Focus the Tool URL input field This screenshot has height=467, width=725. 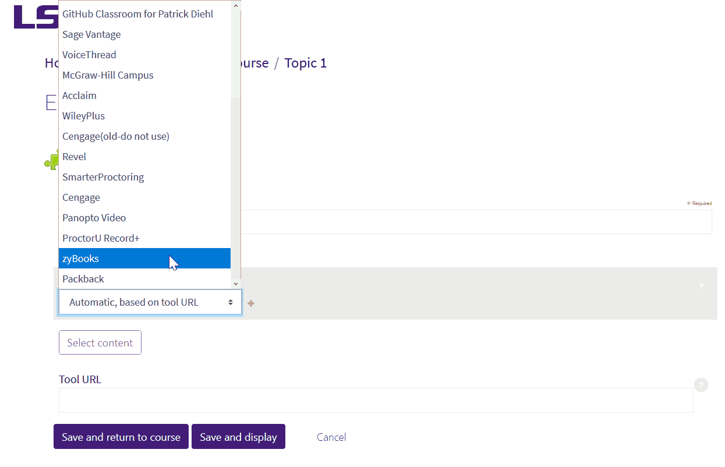pyautogui.click(x=376, y=400)
